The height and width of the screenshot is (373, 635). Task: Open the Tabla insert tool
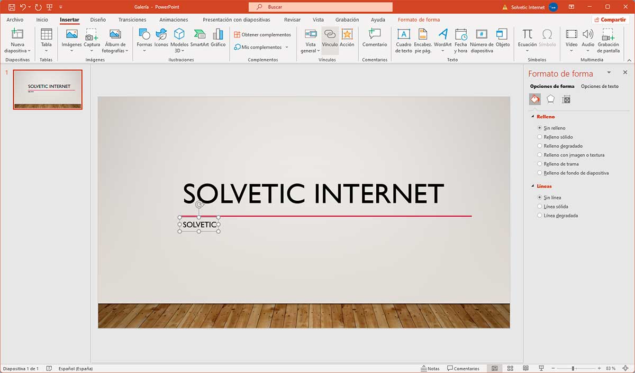coord(47,41)
